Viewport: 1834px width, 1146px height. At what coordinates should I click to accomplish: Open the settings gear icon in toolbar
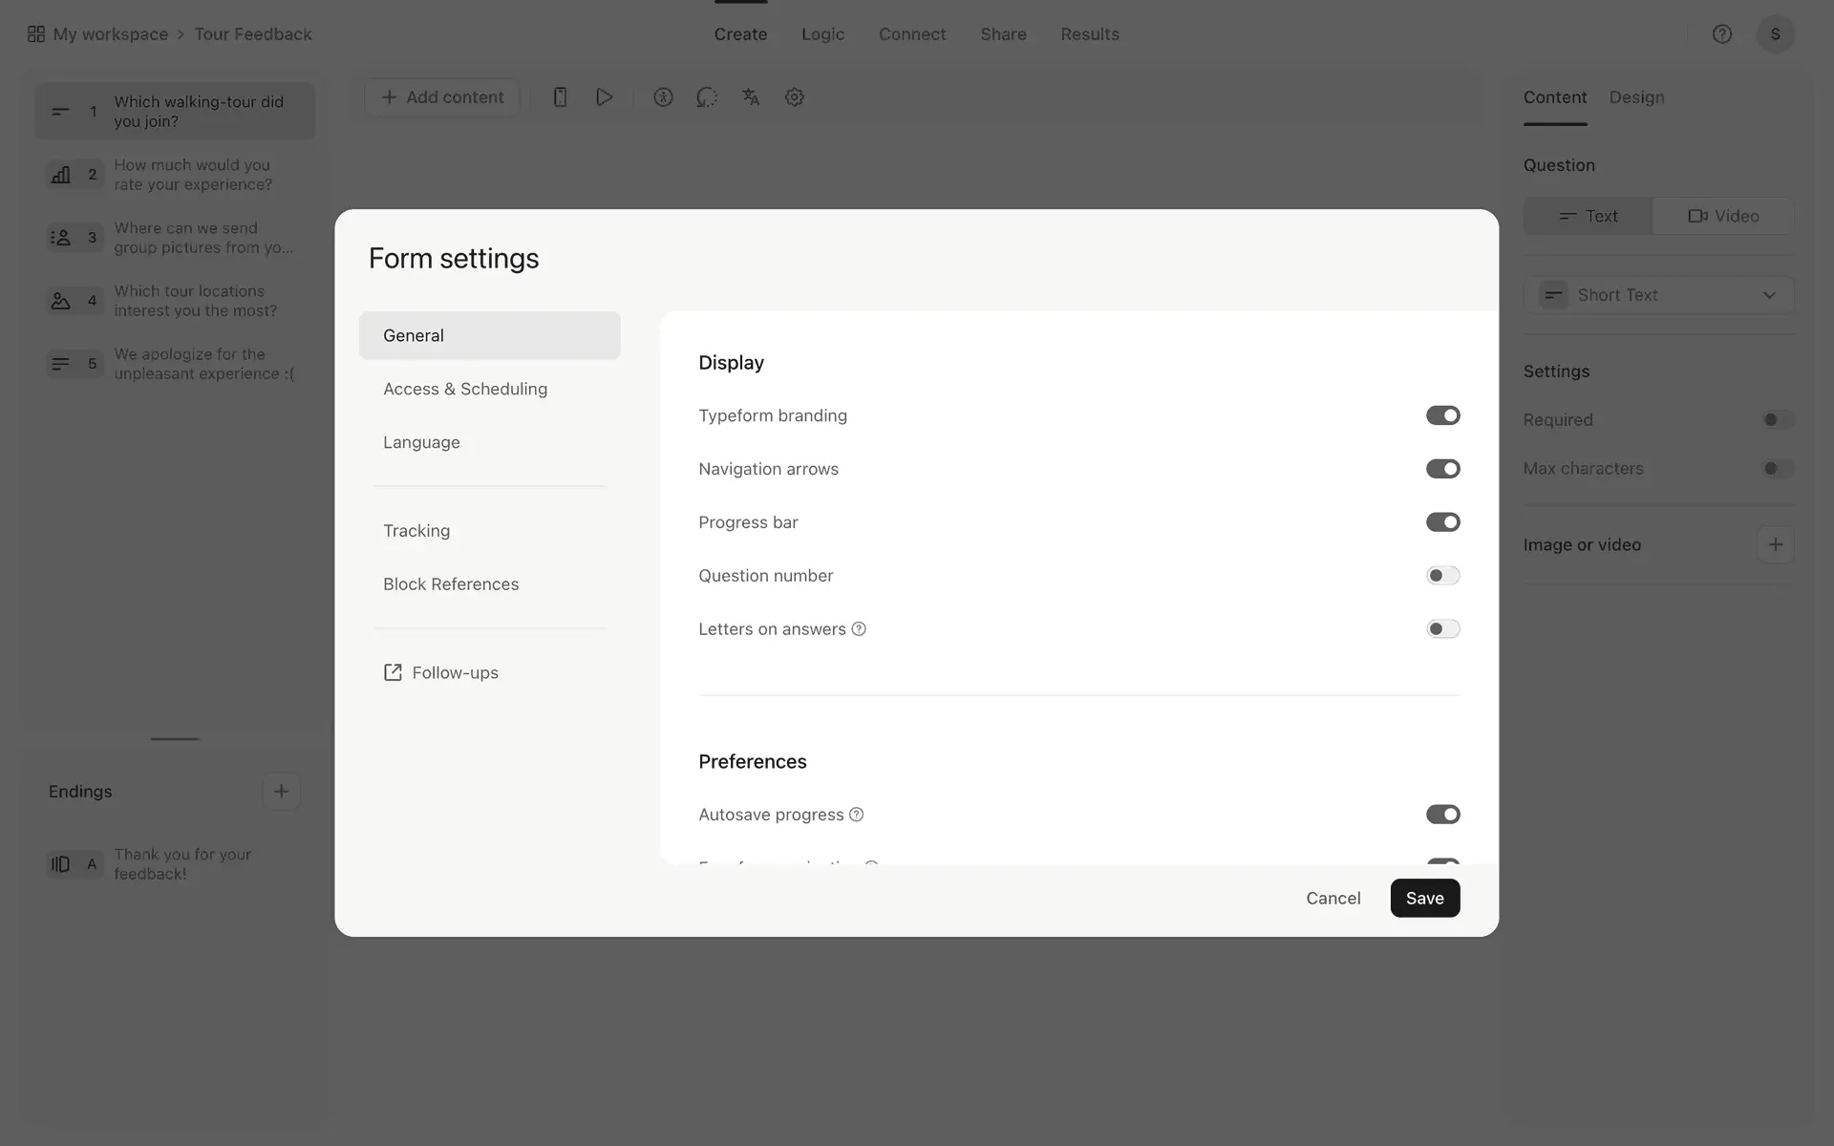tap(794, 97)
